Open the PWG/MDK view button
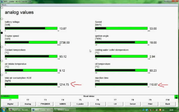Screen dimensions: 179x112 (45, 104)
